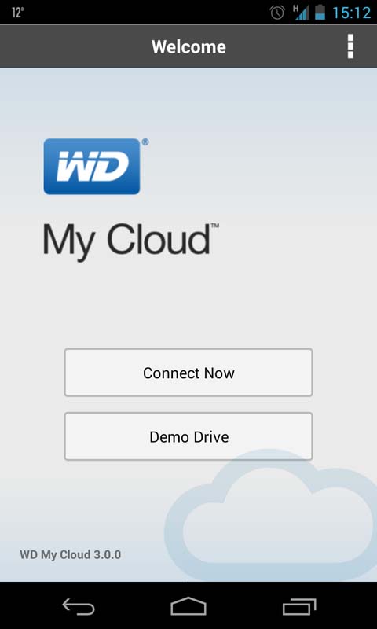377x629 pixels.
Task: Tap the 12° temperature indicator
Action: point(17,13)
